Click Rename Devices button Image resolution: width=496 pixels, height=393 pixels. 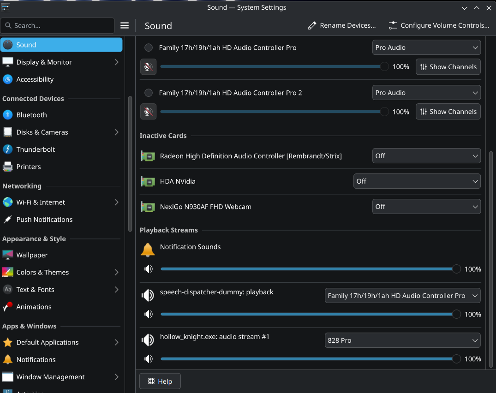pyautogui.click(x=342, y=26)
